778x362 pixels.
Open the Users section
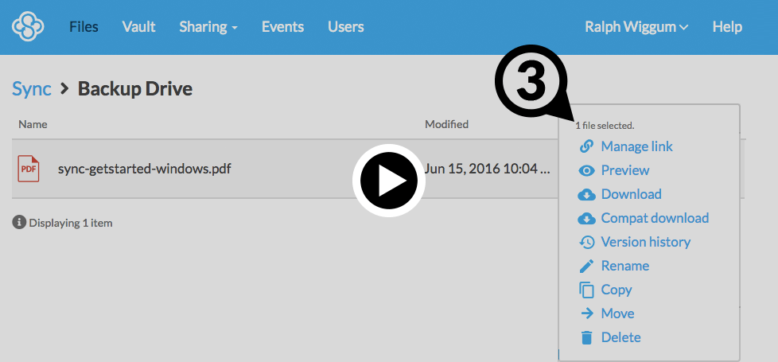(345, 27)
